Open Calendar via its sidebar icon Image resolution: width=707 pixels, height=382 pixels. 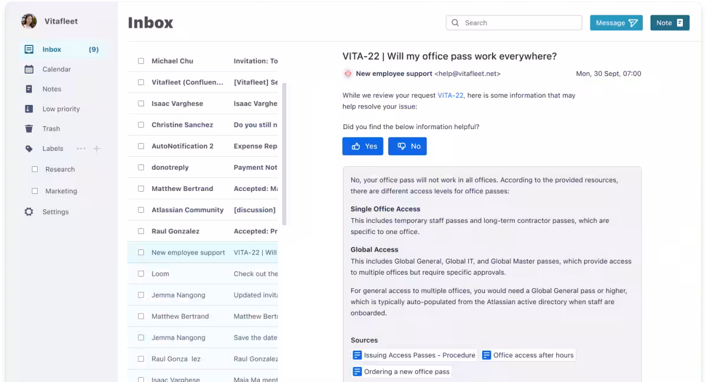(29, 70)
